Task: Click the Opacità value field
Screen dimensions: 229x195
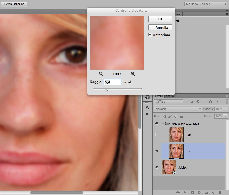Action: click(x=219, y=109)
